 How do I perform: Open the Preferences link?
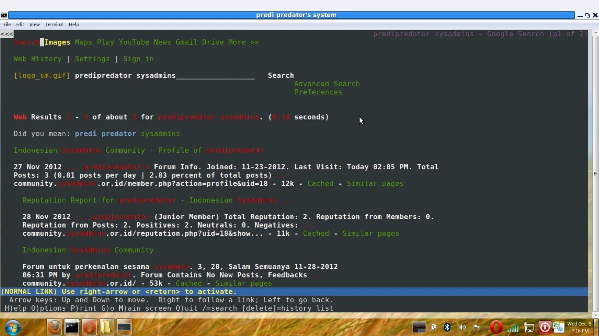tap(318, 92)
